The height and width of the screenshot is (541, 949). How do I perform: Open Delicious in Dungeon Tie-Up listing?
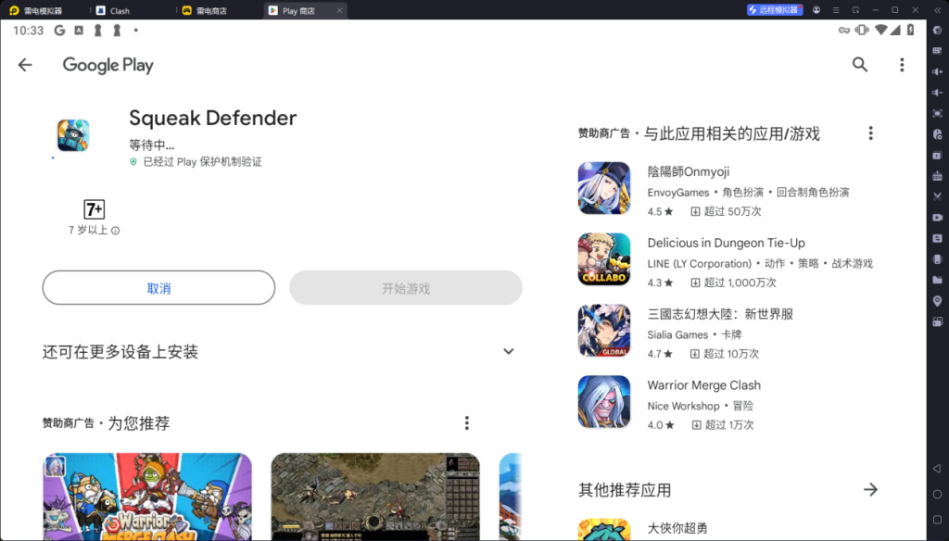[728, 259]
